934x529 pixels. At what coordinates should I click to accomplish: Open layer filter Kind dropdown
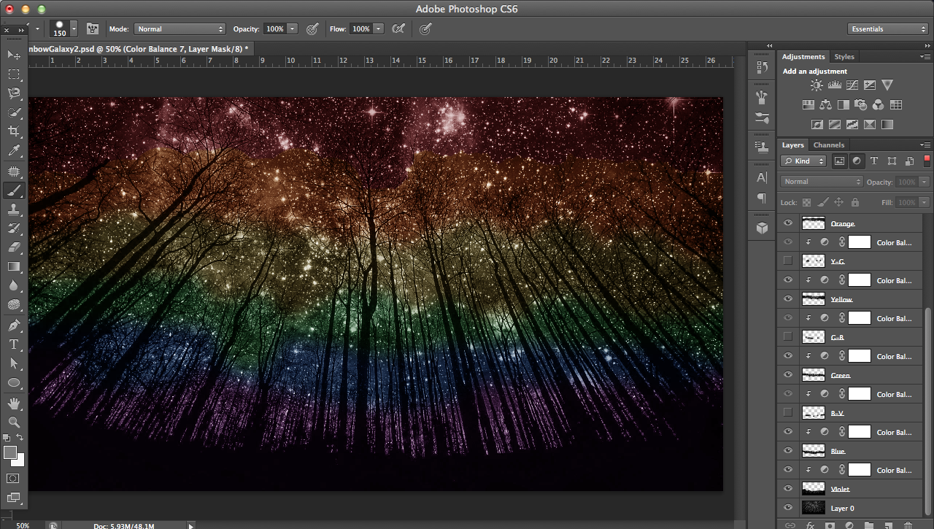point(803,161)
